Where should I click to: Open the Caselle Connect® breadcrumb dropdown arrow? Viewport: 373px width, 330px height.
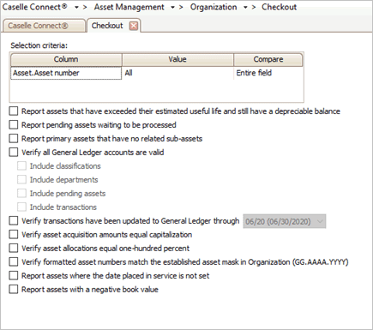point(76,8)
